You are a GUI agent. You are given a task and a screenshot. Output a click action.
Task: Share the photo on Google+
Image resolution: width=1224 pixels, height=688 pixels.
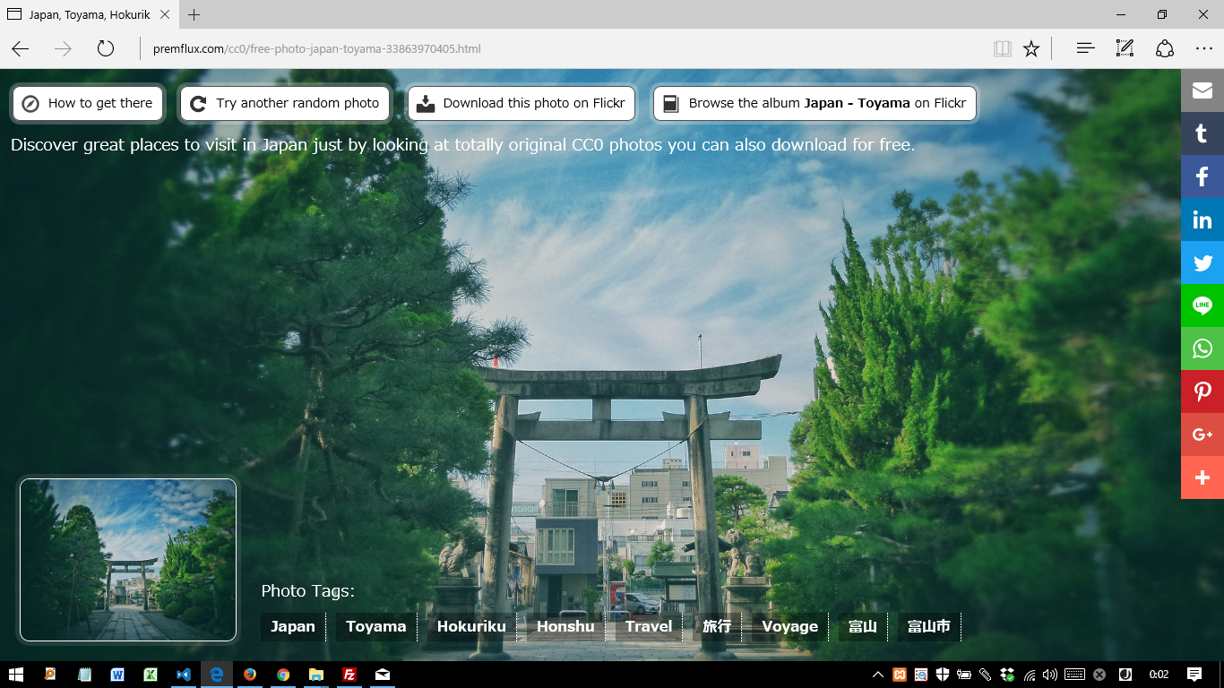1202,434
